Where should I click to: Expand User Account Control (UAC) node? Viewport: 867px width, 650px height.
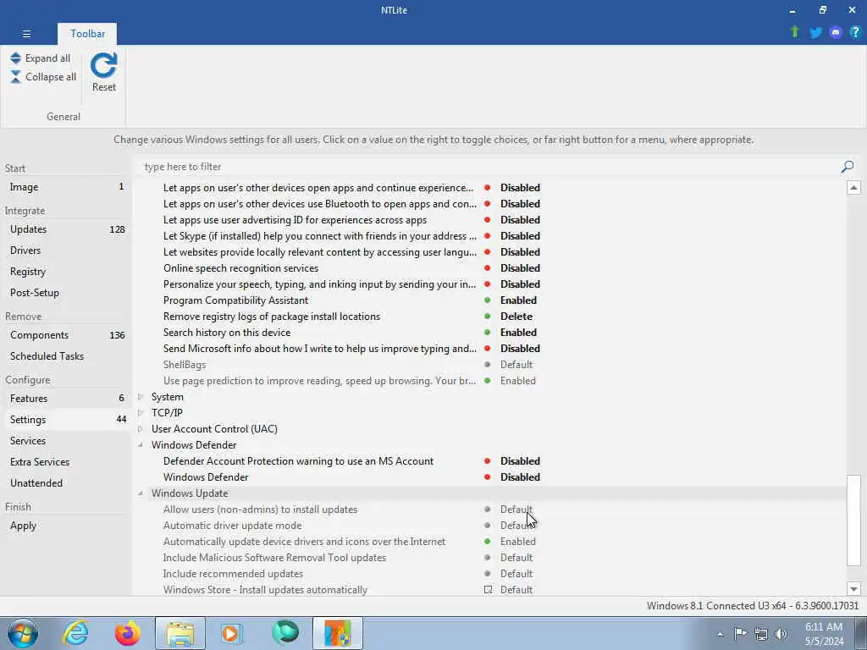click(x=141, y=429)
